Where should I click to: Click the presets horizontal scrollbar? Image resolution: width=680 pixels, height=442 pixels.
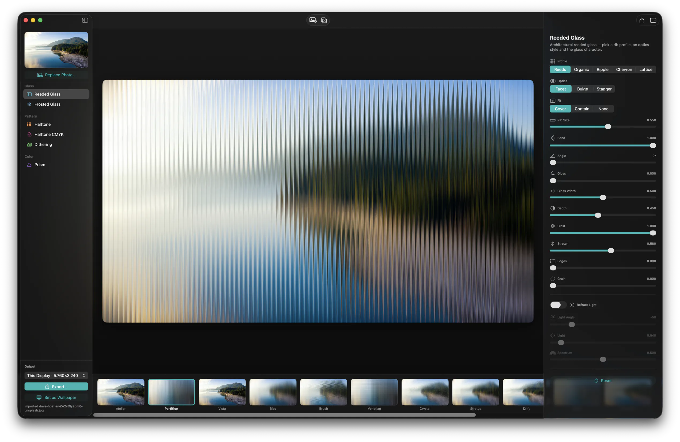(x=285, y=415)
